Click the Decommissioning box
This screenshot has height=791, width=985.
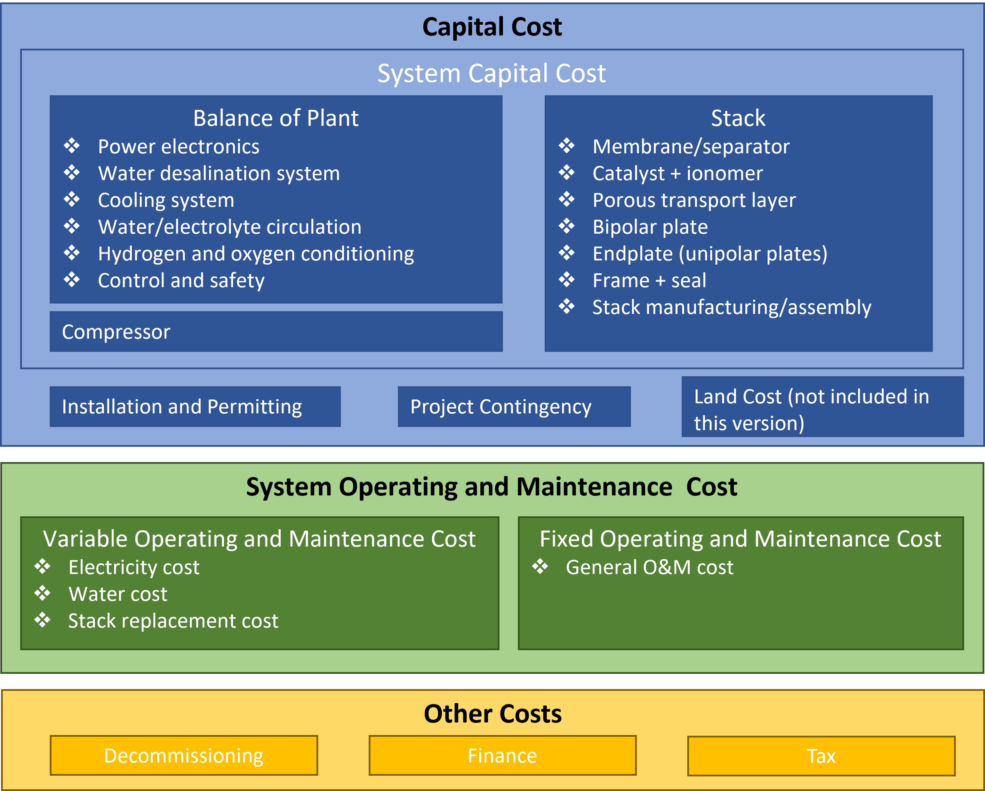184,756
